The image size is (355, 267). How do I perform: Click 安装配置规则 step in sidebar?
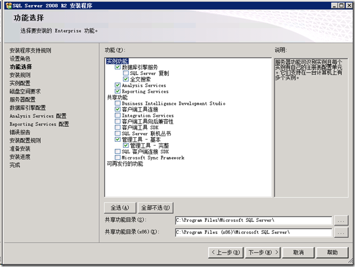click(25, 141)
